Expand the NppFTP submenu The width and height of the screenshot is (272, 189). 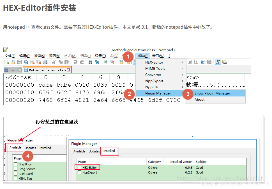tap(161, 87)
